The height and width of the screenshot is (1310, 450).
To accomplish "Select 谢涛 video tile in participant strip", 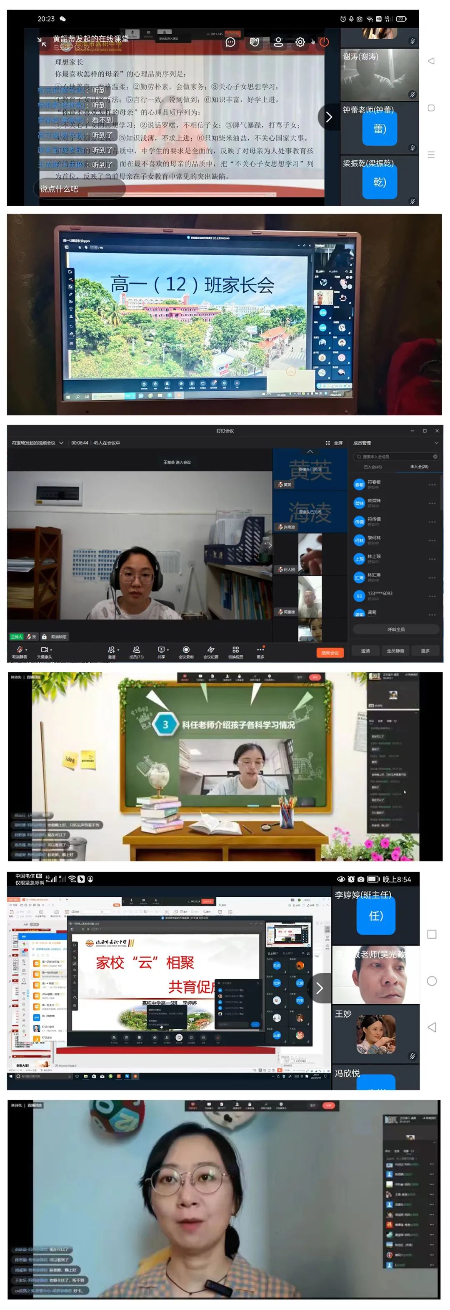I will [379, 75].
